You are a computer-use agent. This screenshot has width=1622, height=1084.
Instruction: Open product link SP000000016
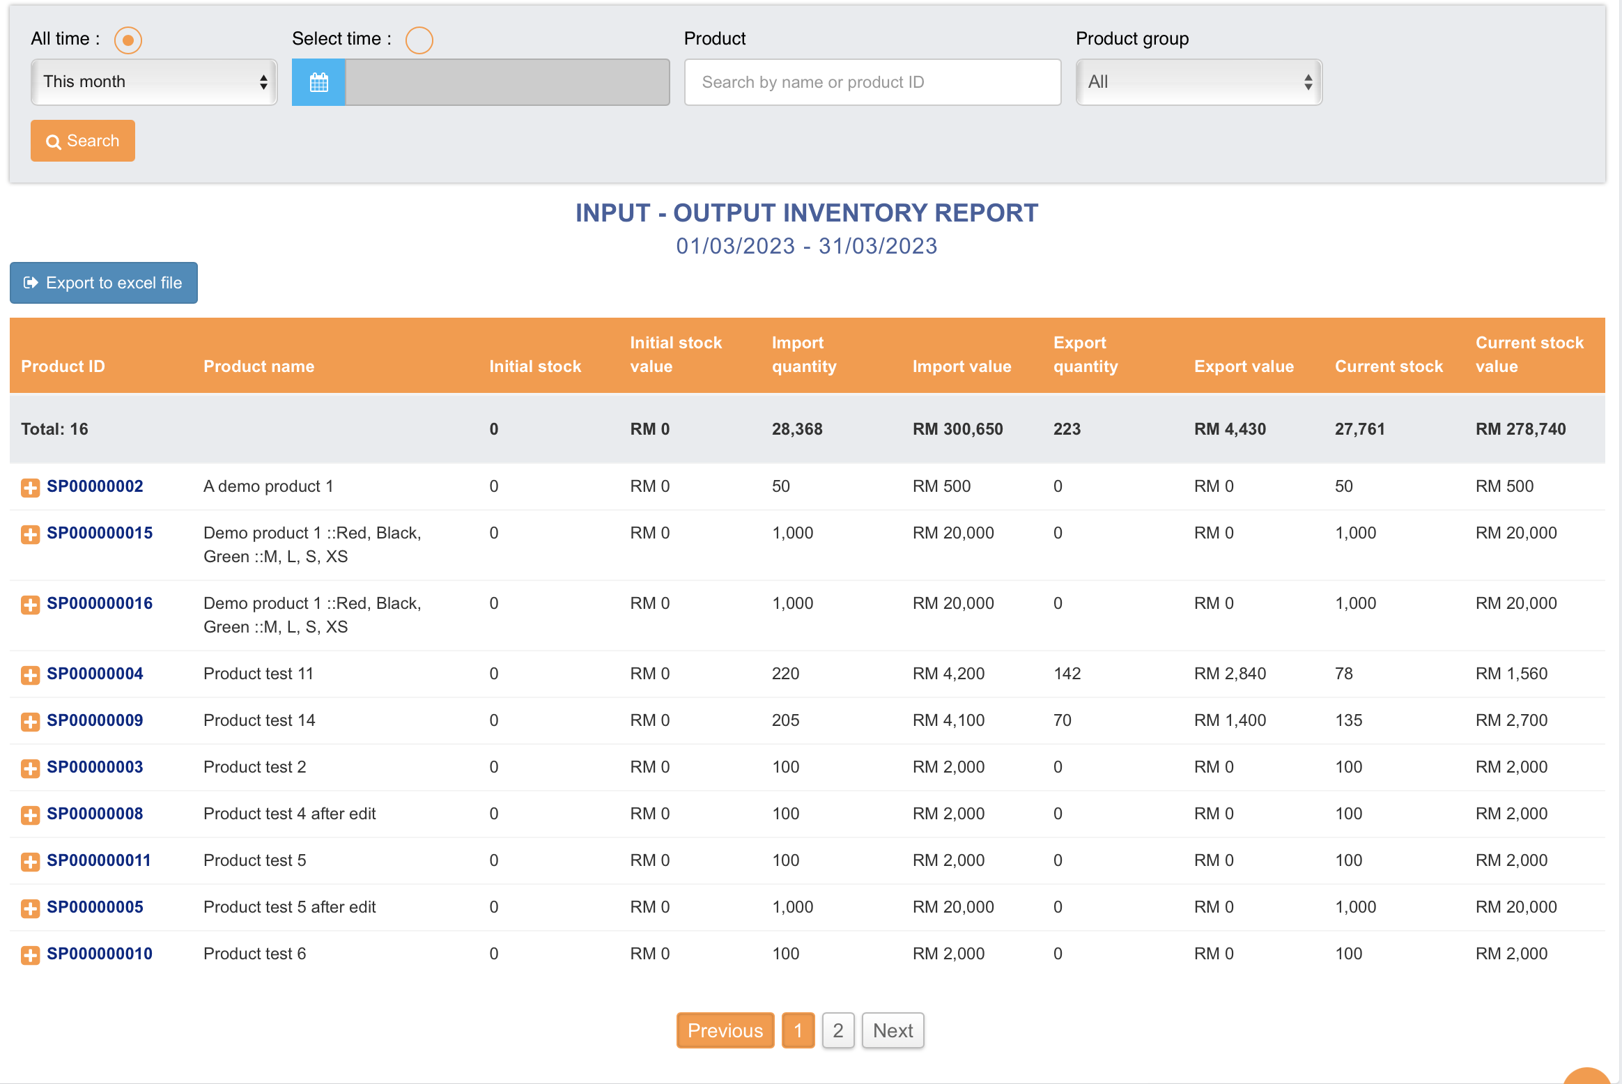point(100,603)
